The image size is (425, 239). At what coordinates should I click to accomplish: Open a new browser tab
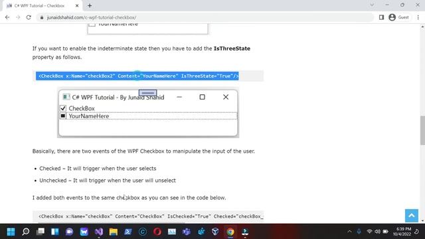[x=90, y=5]
